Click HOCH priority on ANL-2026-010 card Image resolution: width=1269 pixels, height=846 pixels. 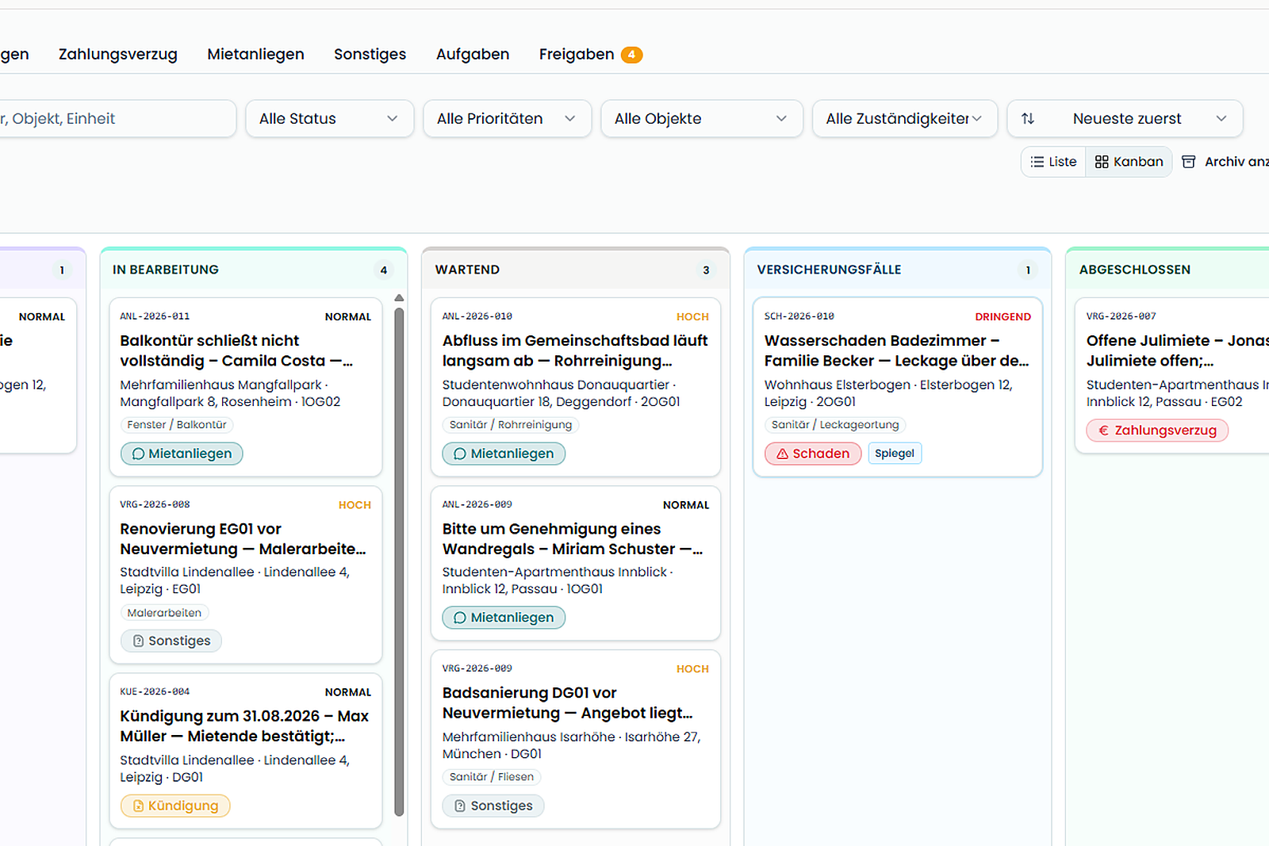(x=692, y=316)
